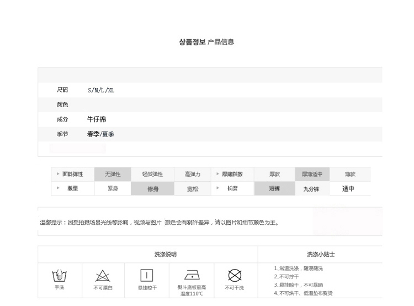Click the arrow beside 面料弹性
The image size is (414, 306).
click(57, 174)
